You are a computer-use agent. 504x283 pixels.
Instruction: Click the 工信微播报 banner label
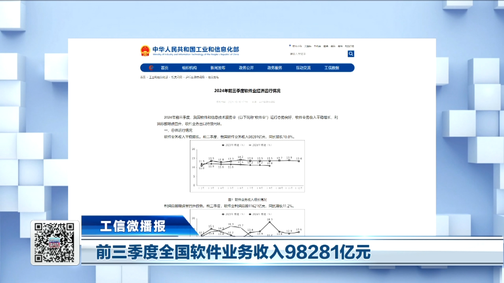[133, 226]
